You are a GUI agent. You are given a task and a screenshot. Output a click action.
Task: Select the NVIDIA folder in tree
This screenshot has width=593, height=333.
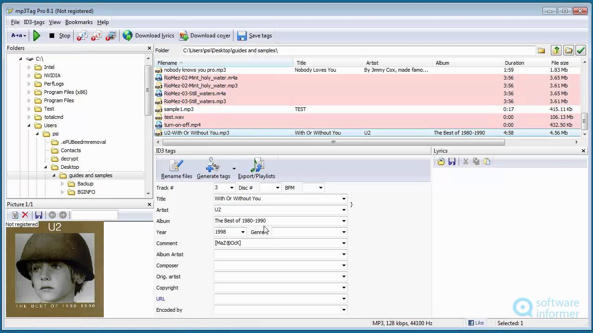click(x=52, y=75)
